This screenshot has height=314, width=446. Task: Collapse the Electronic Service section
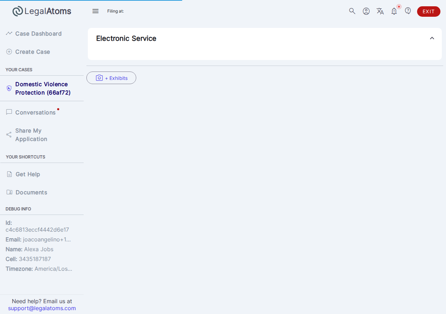pos(432,38)
